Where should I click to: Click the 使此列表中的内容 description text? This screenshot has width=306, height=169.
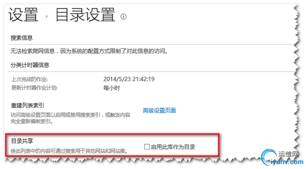[x=69, y=151]
